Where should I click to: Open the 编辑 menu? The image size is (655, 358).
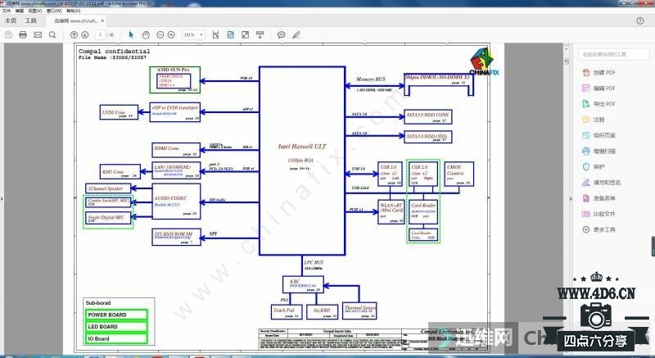(x=20, y=11)
